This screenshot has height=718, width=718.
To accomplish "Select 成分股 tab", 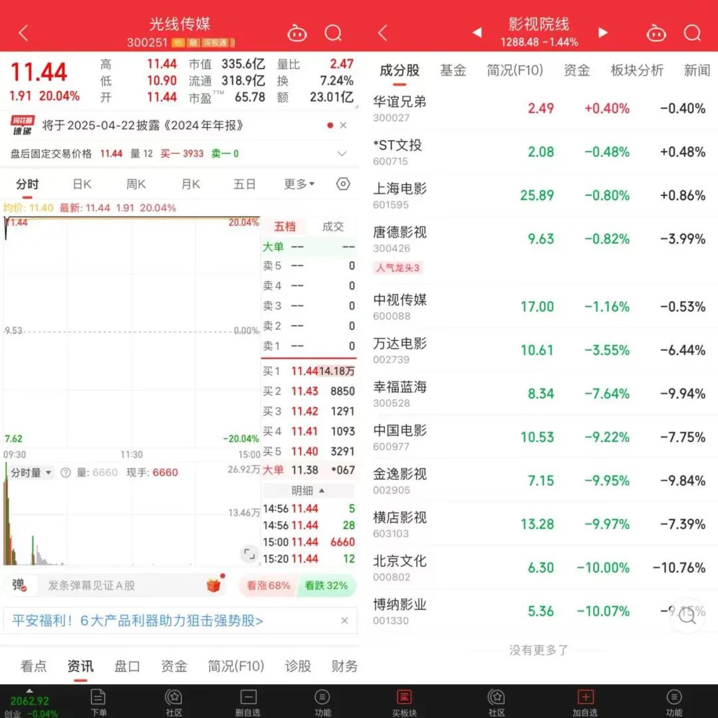I will coord(400,70).
